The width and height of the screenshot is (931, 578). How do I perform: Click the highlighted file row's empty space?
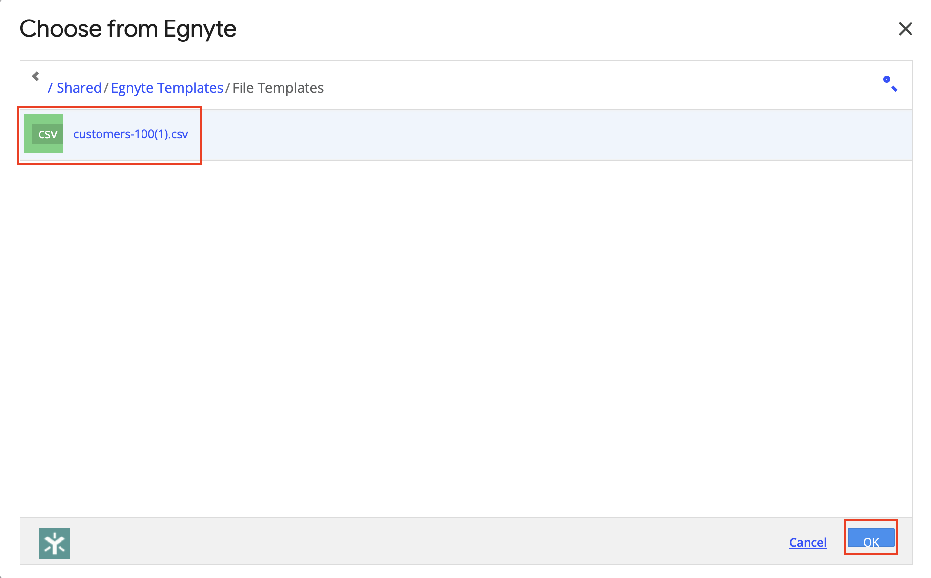pos(537,135)
